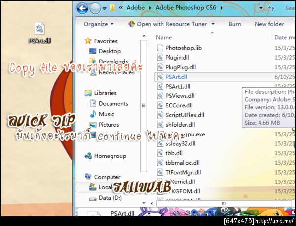Click the PSViews.dll file icon

160,96
